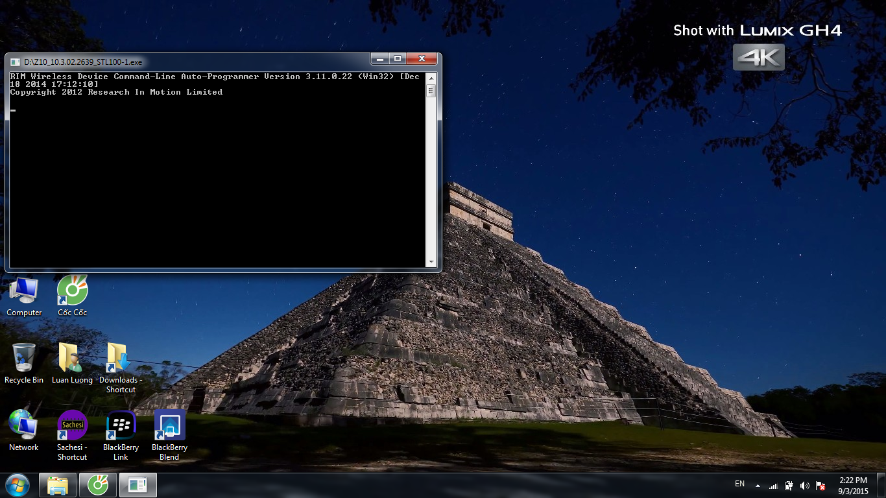The image size is (886, 498).
Task: Open console window system menu icon
Action: point(15,62)
